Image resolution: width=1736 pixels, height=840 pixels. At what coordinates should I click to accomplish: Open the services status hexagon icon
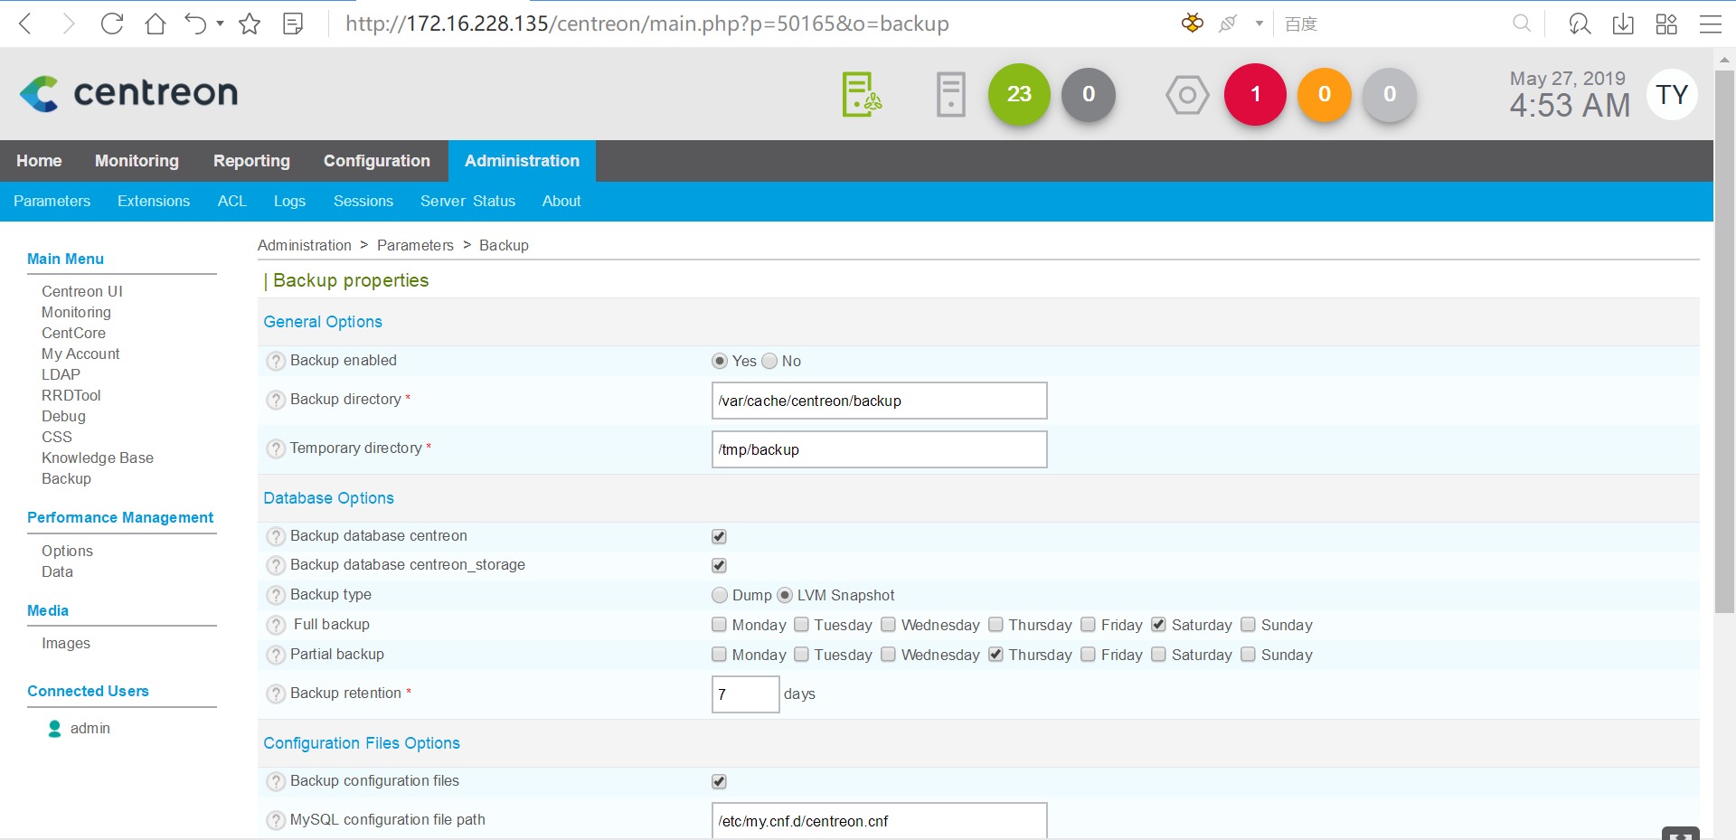tap(1187, 94)
